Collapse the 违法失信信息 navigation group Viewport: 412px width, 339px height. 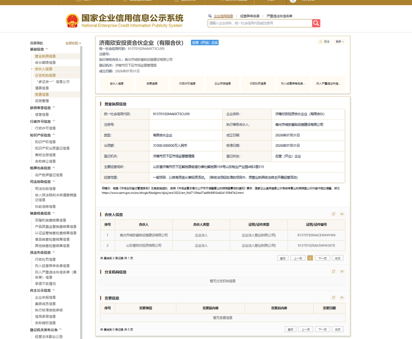(54, 252)
